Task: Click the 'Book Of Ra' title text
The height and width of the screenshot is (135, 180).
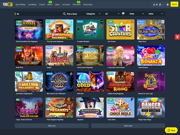Action: click(20, 68)
